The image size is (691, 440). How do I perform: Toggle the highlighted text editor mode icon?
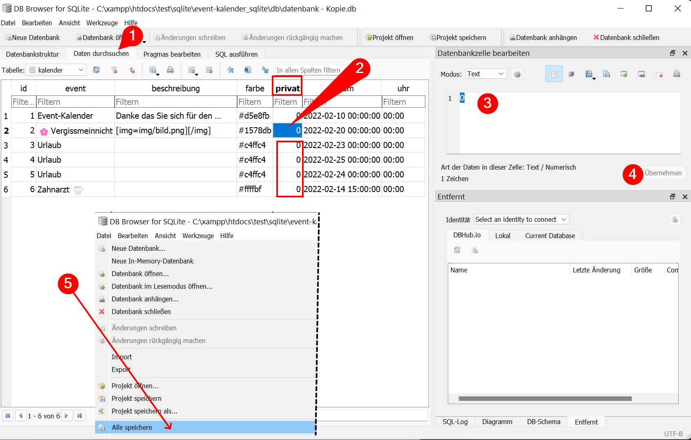(554, 74)
